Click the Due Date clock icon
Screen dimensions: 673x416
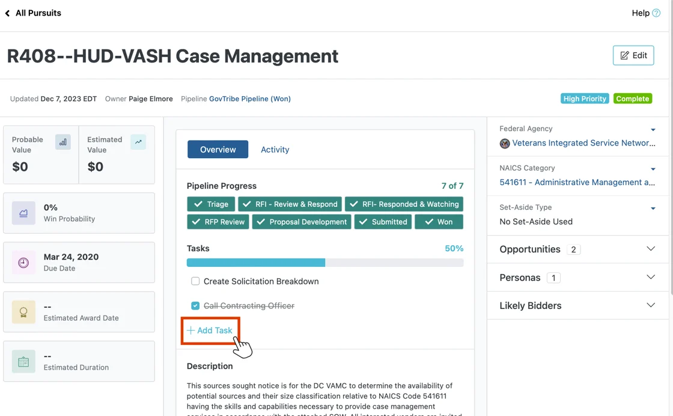tap(25, 262)
